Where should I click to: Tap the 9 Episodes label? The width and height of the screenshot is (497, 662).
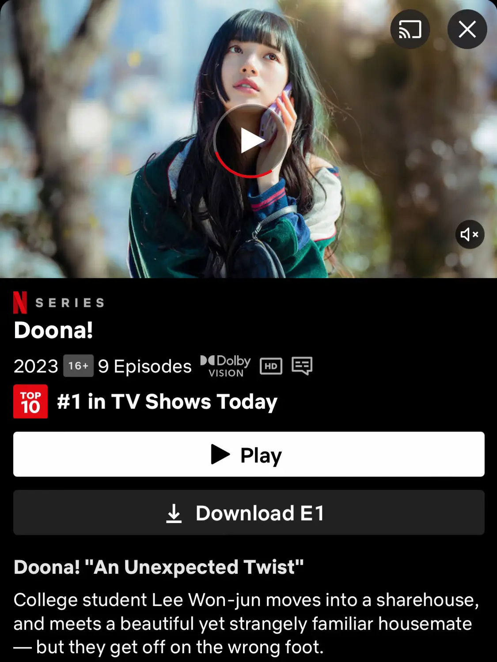(x=145, y=366)
